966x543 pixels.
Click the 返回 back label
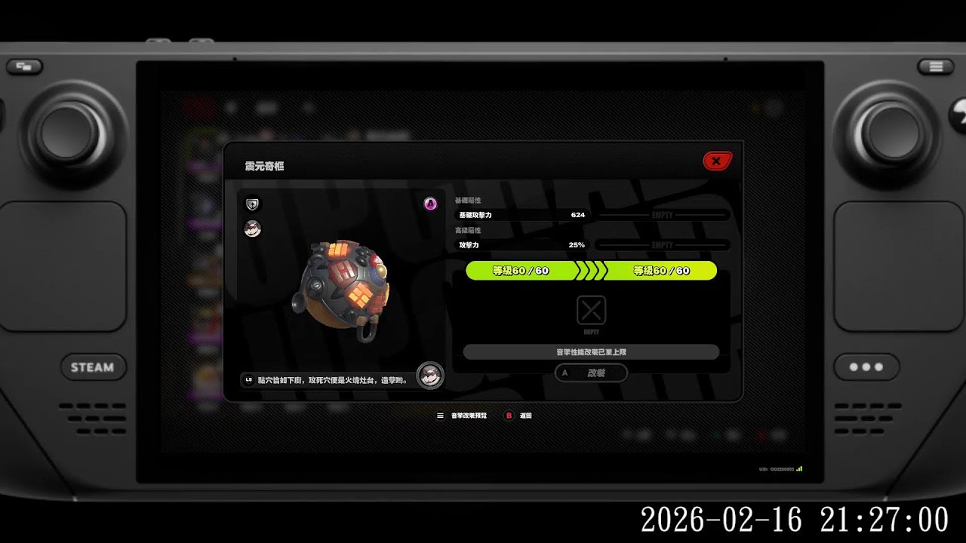point(525,416)
